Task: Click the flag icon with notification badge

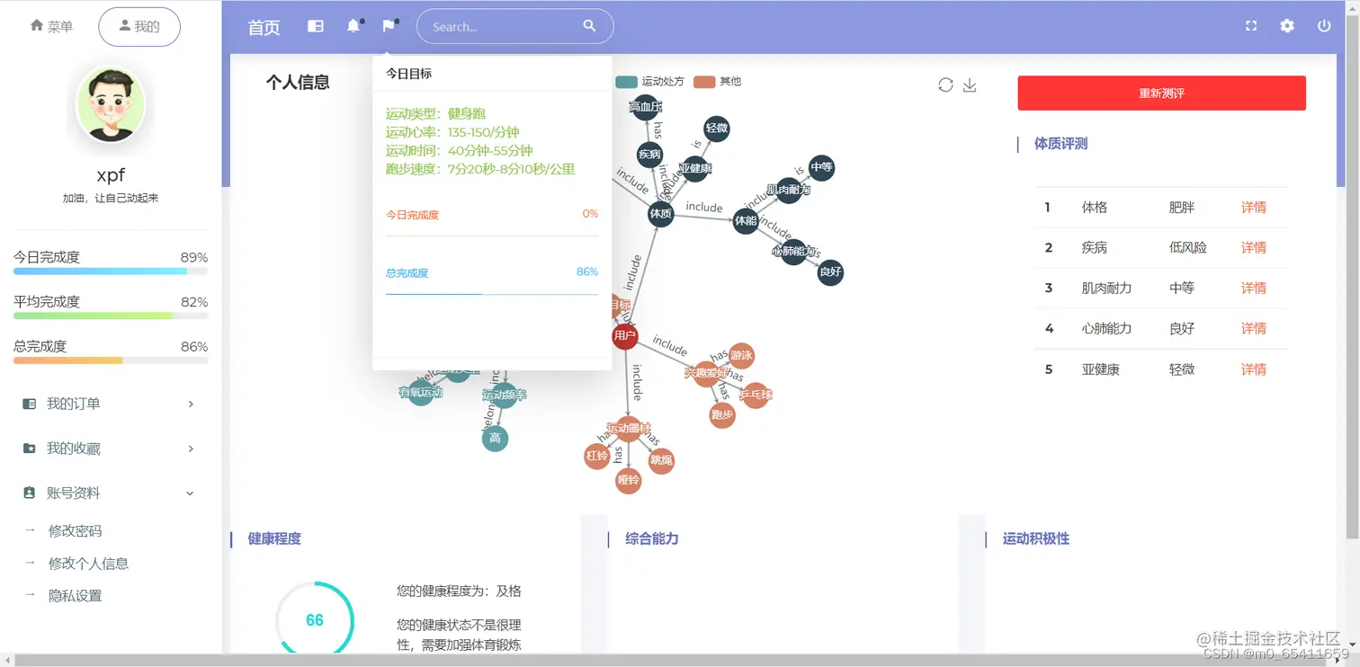Action: pyautogui.click(x=389, y=26)
